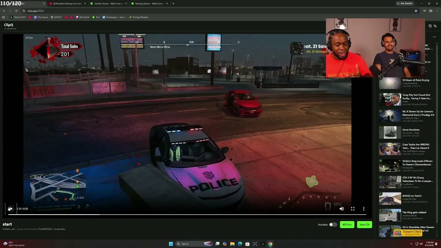This screenshot has height=248, width=441.
Task: Close the JonClerr Stream tab
Action: point(126,3)
